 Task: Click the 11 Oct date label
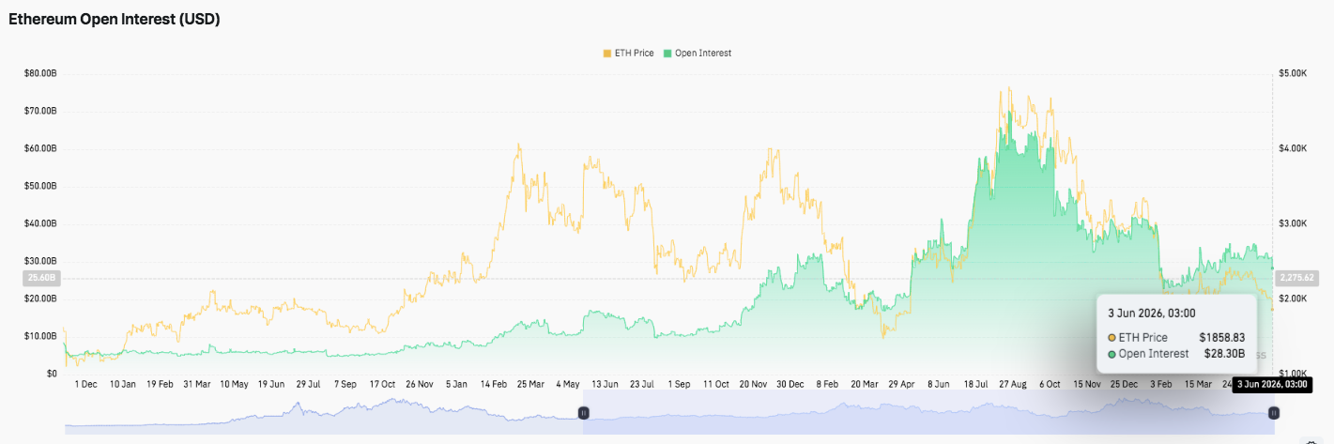coord(715,384)
